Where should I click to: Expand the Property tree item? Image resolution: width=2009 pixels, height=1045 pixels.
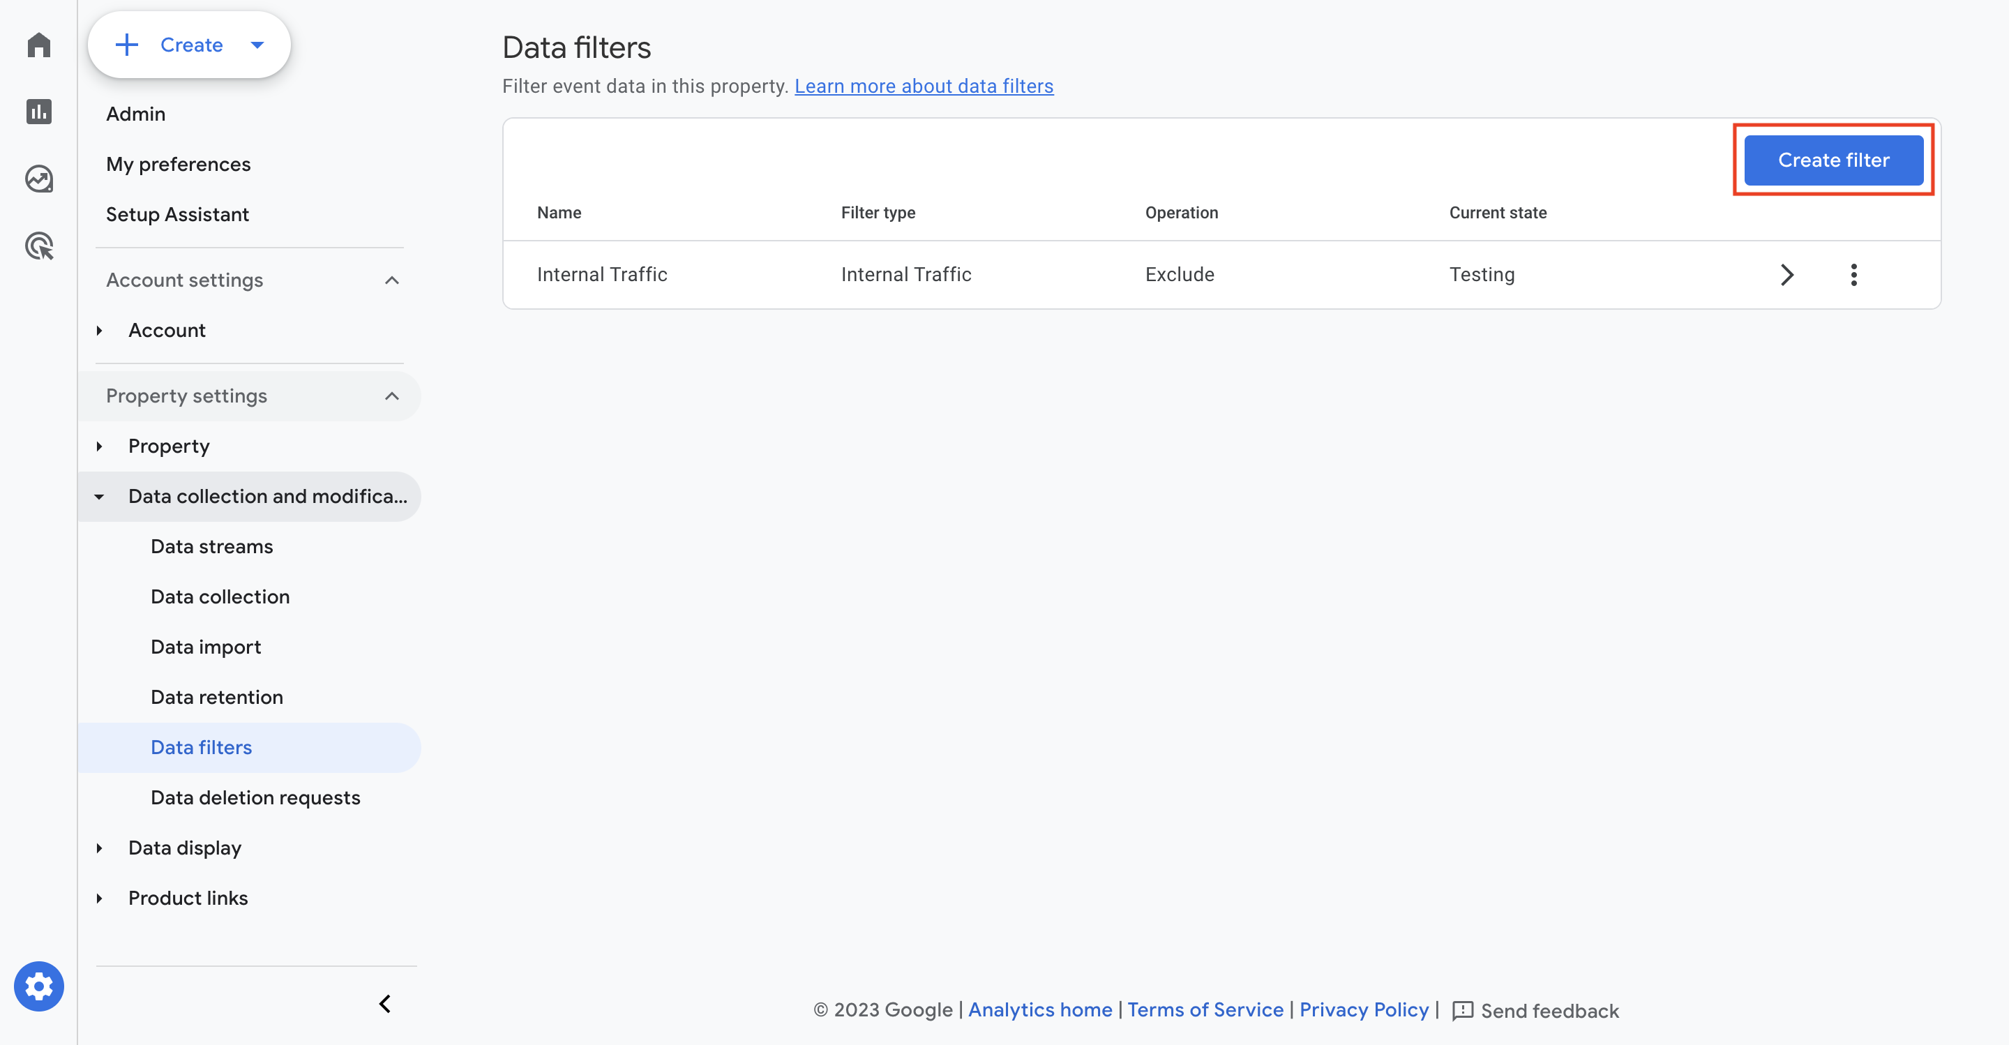[99, 446]
